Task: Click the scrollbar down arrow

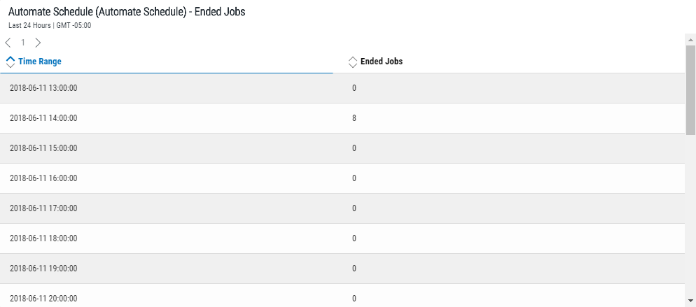Action: [x=690, y=301]
